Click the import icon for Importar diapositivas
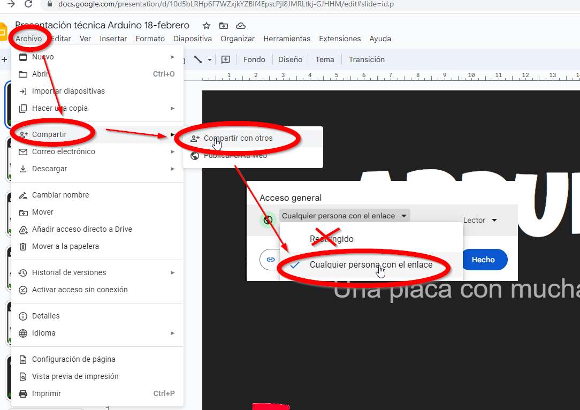The width and height of the screenshot is (580, 410). 23,91
